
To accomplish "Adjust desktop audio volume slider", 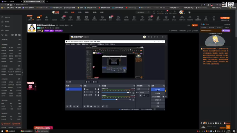I will click(116, 100).
